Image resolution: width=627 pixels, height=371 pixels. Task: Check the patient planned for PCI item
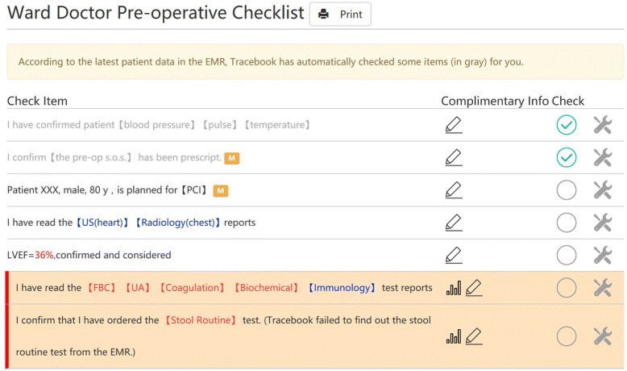pos(567,190)
